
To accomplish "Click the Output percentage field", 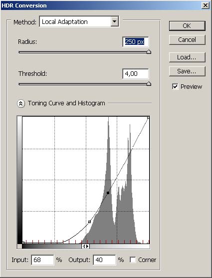I will tap(104, 260).
